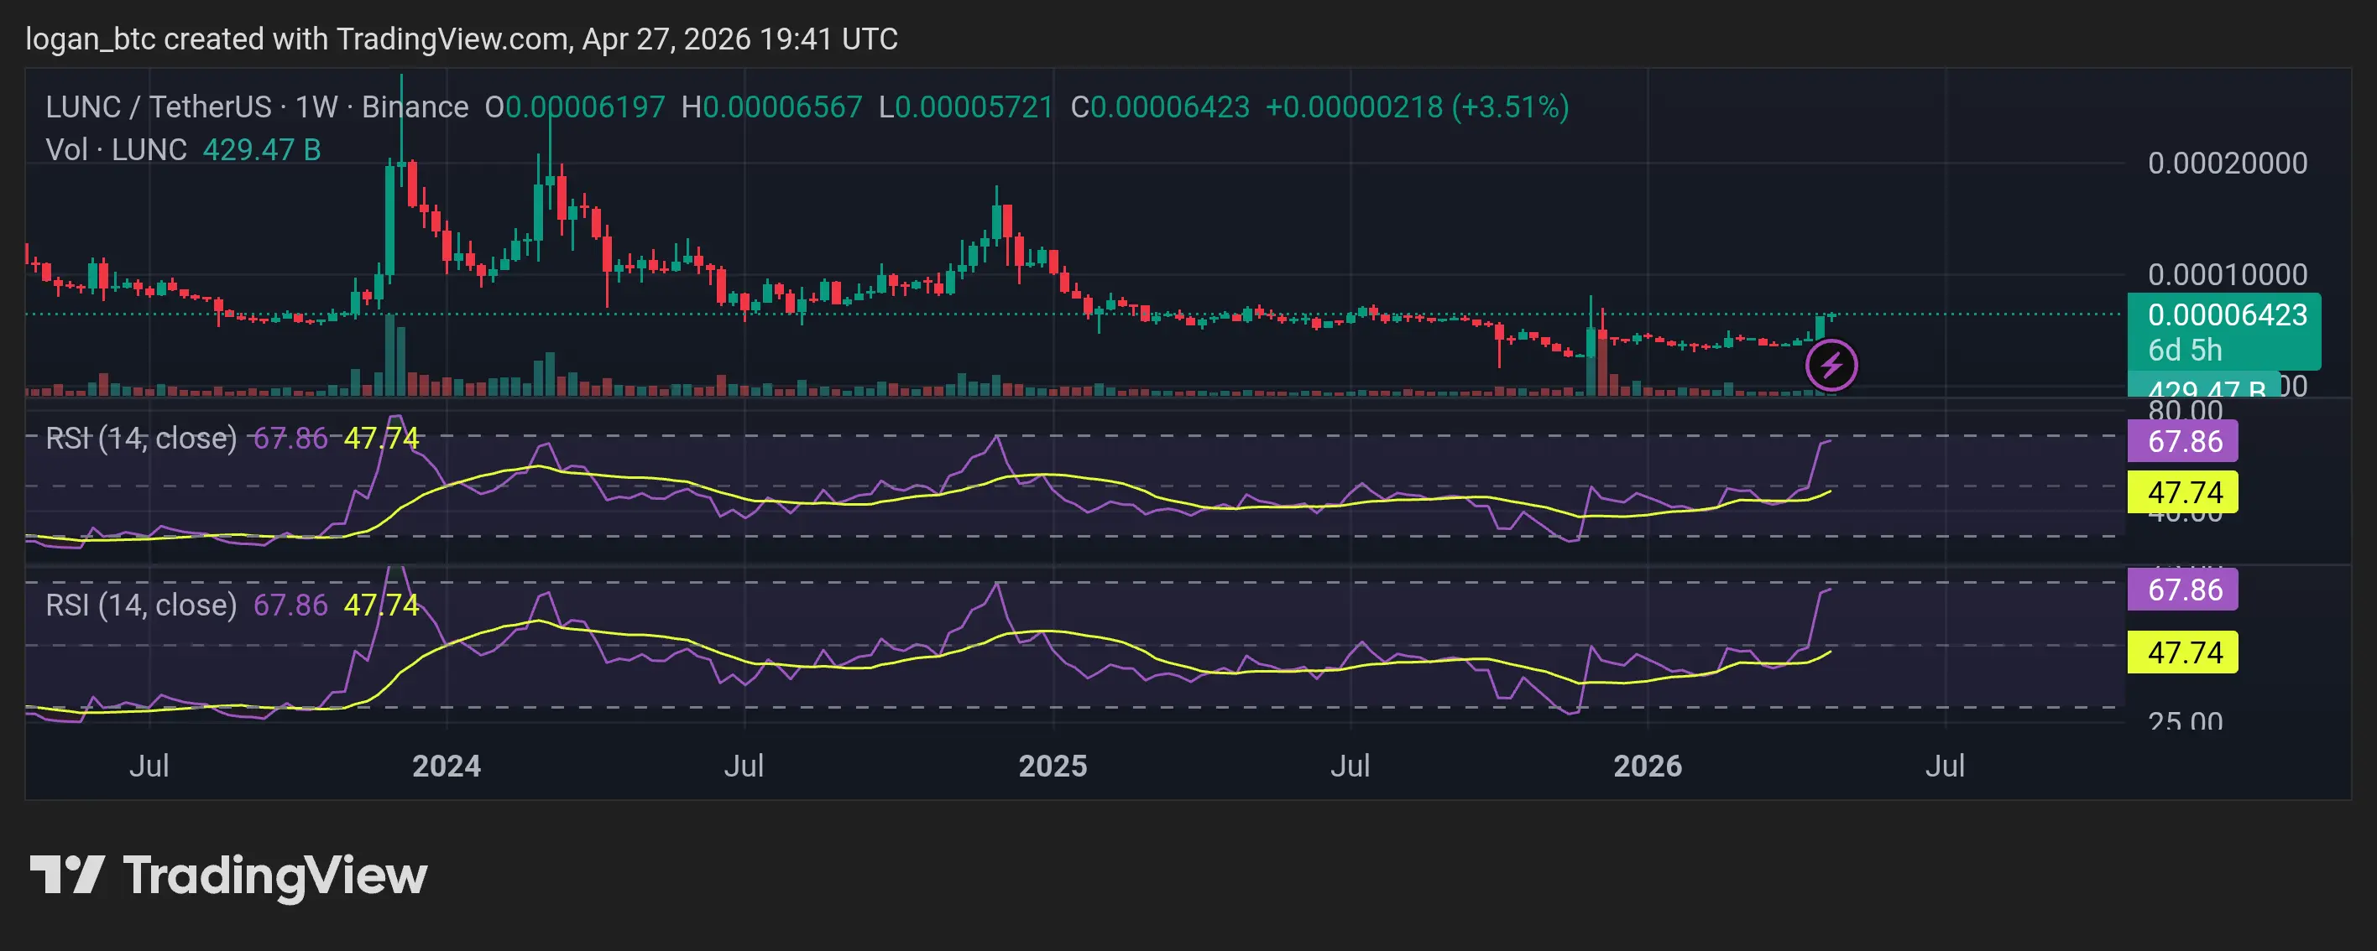
Task: Click the 2024 time axis label
Action: [447, 766]
